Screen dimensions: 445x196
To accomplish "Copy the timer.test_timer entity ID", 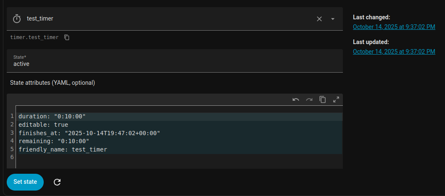I will coord(67,37).
